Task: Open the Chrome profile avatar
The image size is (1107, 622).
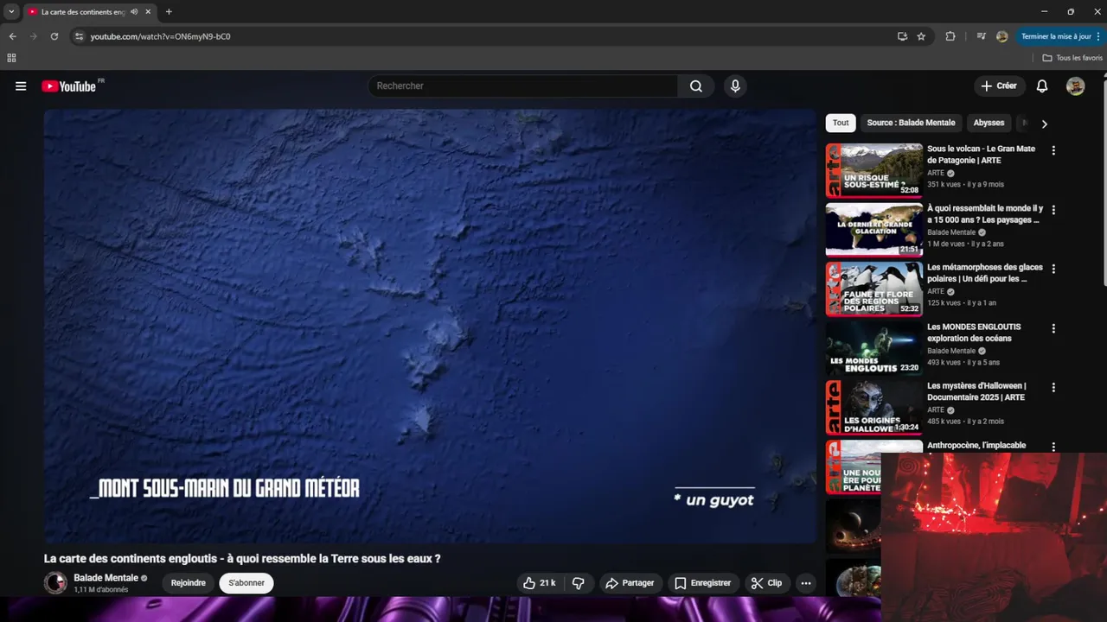Action: (1002, 36)
